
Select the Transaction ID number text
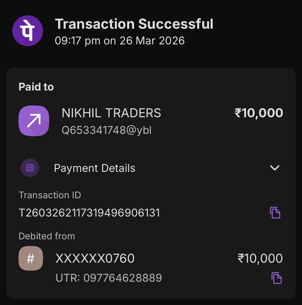click(x=89, y=213)
